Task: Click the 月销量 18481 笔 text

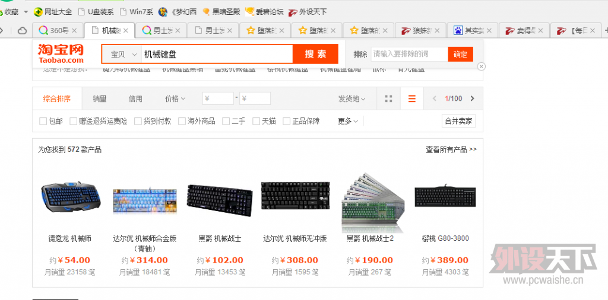Action: point(144,272)
